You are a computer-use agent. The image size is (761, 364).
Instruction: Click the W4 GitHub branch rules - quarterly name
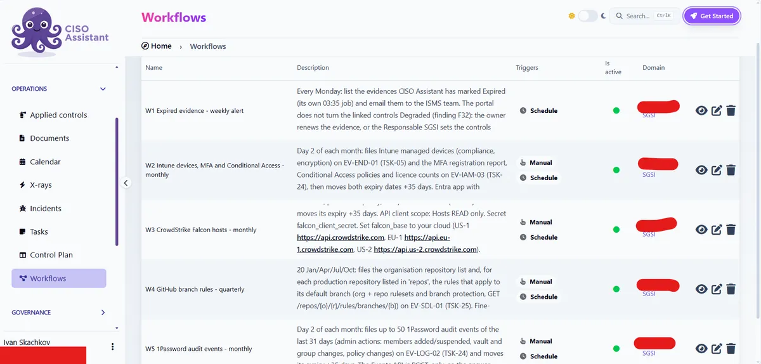195,289
